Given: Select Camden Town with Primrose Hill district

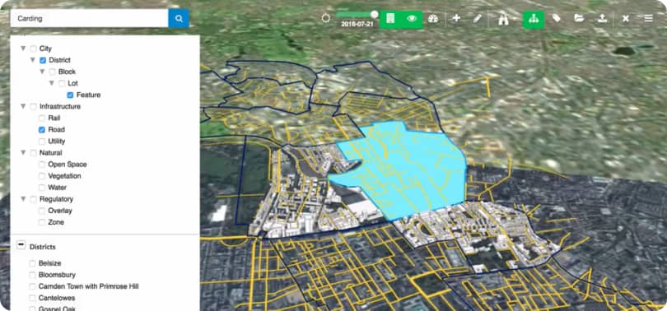Looking at the screenshot, I should pyautogui.click(x=88, y=286).
